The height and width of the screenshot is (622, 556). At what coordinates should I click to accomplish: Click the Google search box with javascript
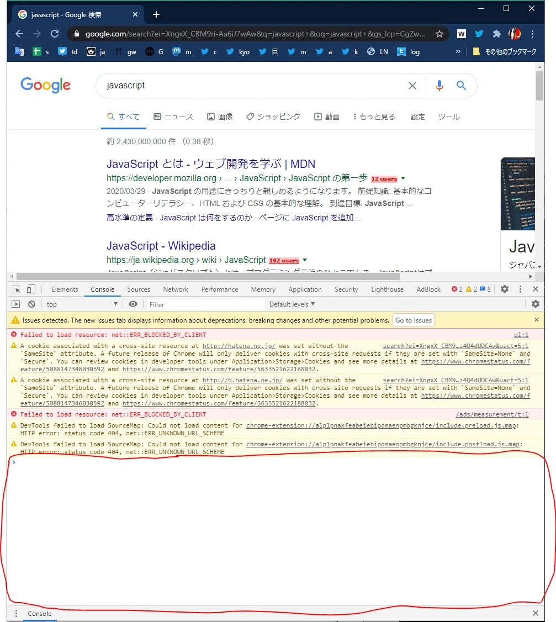(x=254, y=85)
